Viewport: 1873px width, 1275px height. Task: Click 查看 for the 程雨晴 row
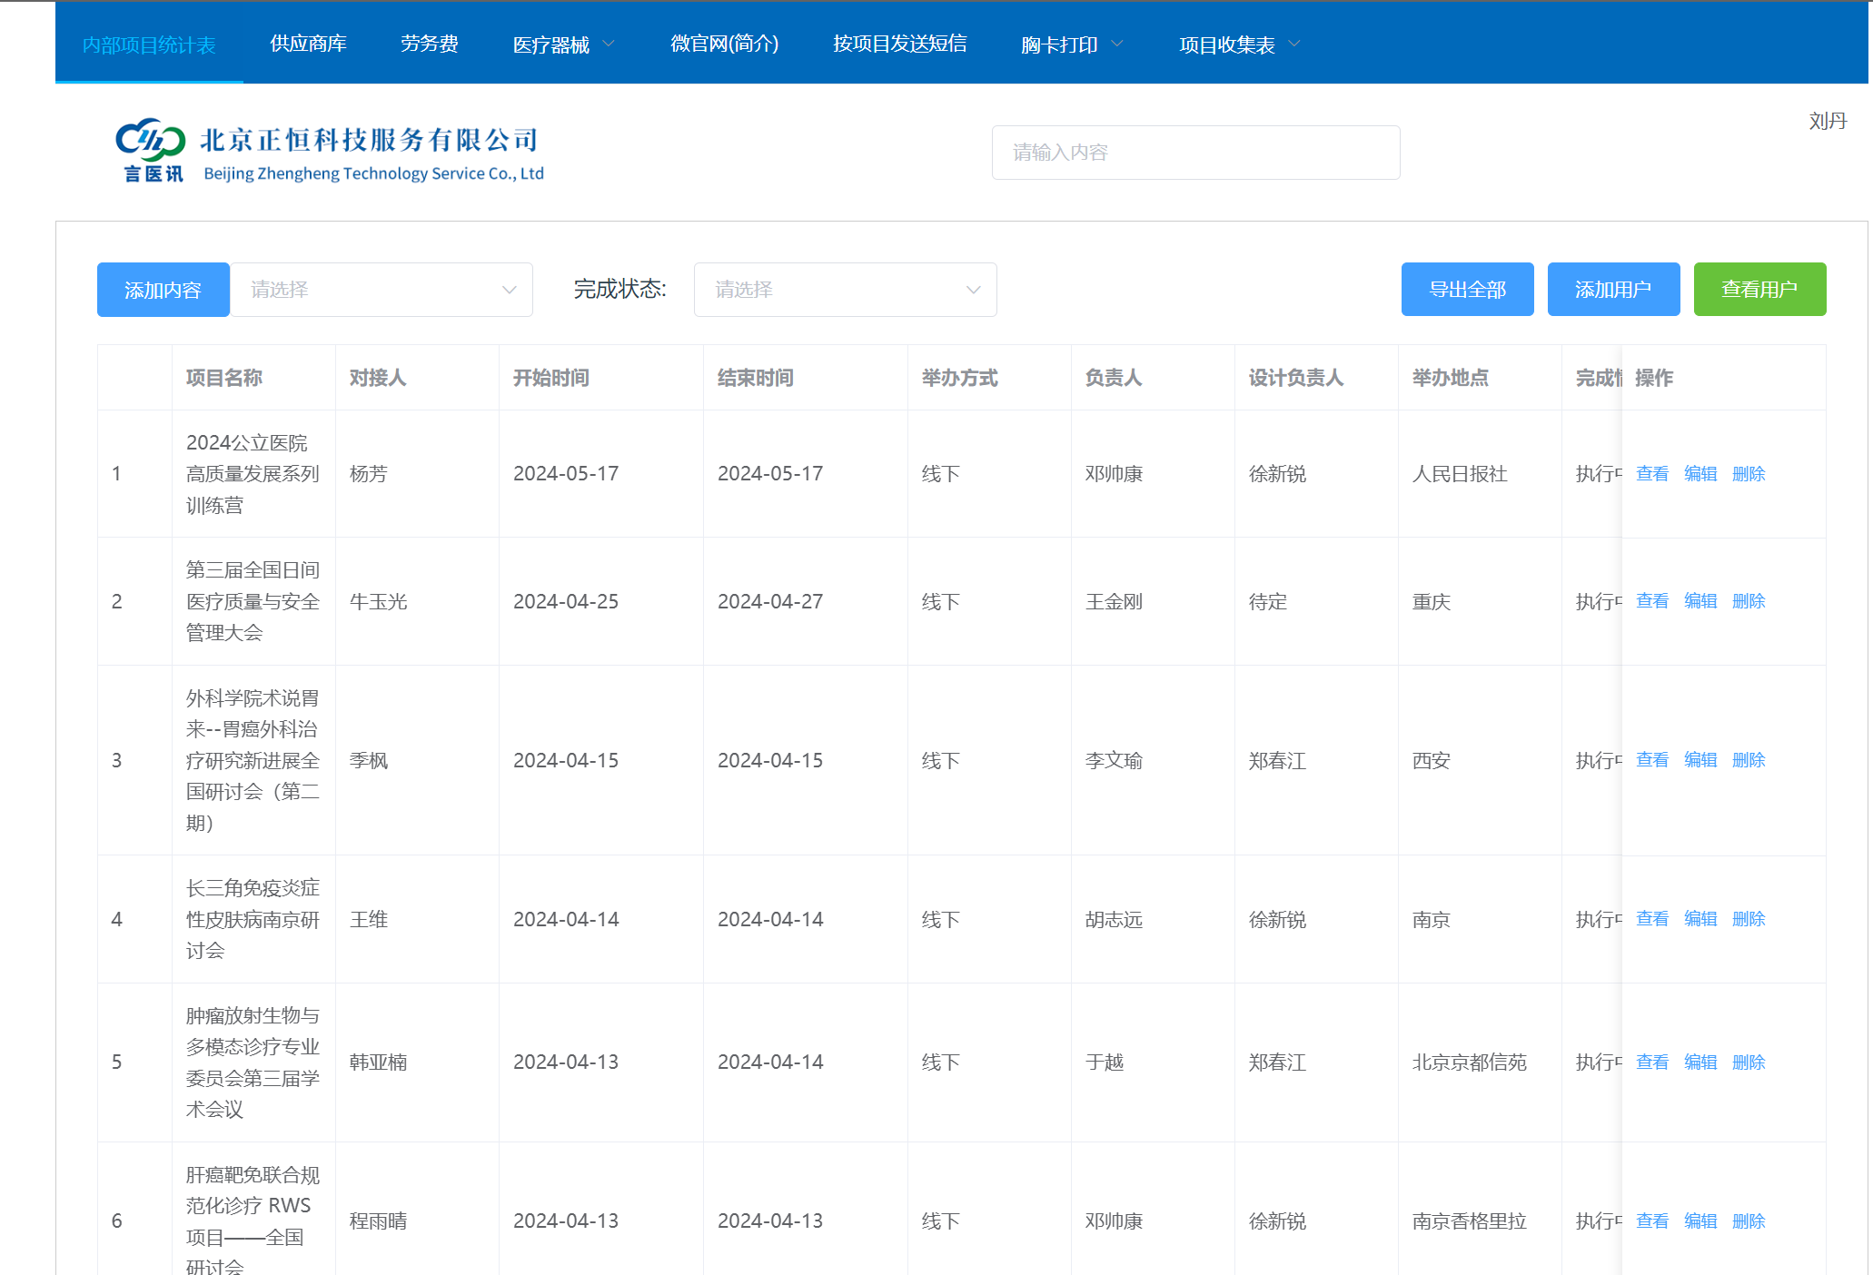(x=1651, y=1221)
